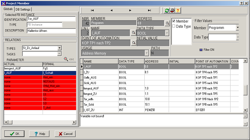
Task: Expand the Member filter dropdown Programm
Action: coord(238,27)
